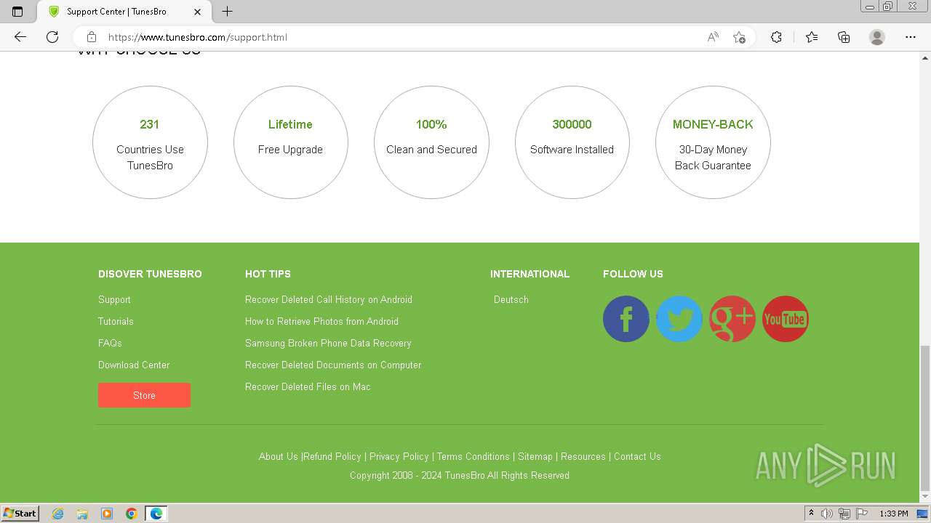The height and width of the screenshot is (523, 931).
Task: Open the user profile avatar
Action: [877, 37]
